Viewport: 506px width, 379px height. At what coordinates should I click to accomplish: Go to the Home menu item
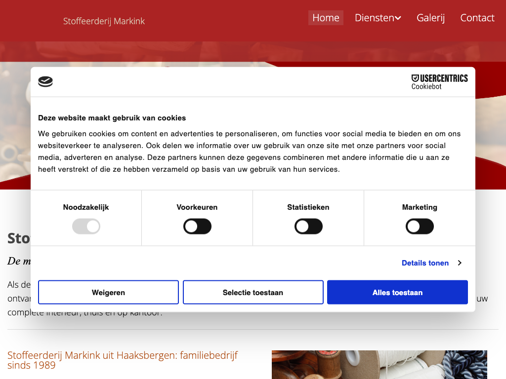click(x=326, y=18)
